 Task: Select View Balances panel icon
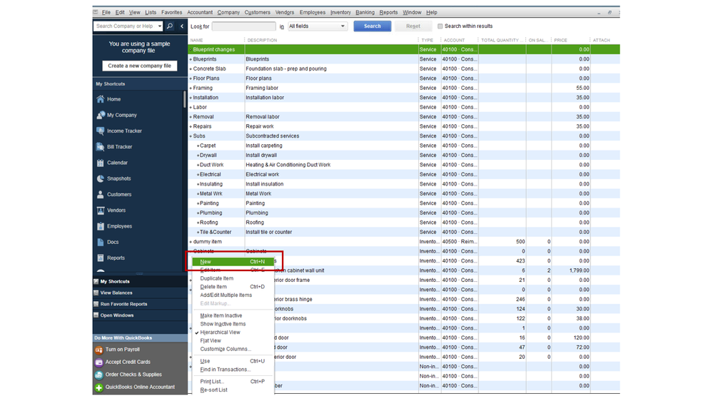point(96,293)
